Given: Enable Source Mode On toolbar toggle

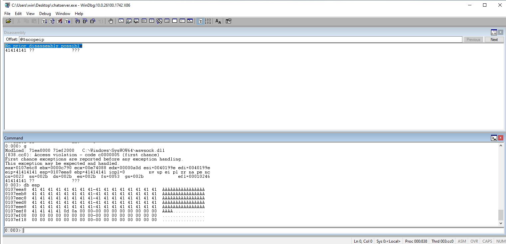Looking at the screenshot, I should click(x=200, y=21).
